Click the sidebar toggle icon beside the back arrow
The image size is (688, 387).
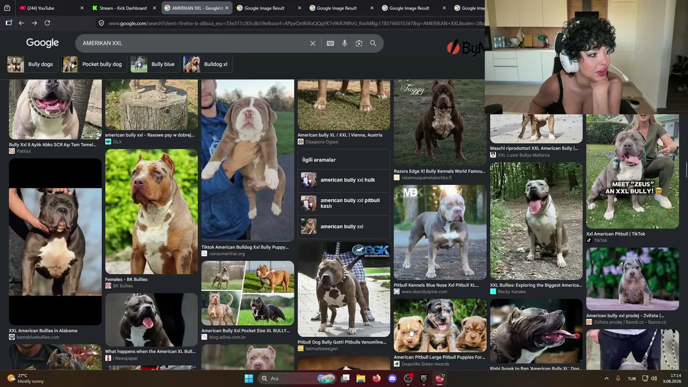click(9, 23)
